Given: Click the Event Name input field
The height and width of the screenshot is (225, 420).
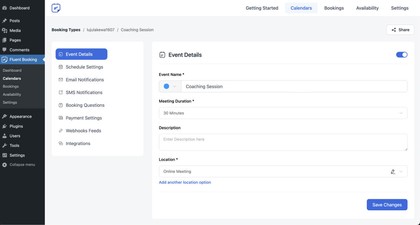Looking at the screenshot, I should [294, 86].
